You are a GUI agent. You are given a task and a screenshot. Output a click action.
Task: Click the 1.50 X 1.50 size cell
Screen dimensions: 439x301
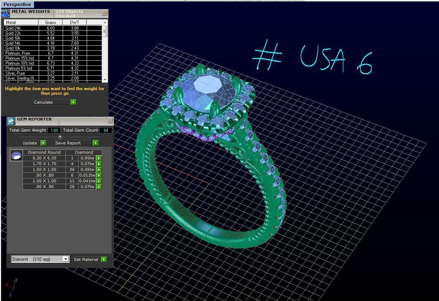pyautogui.click(x=44, y=169)
